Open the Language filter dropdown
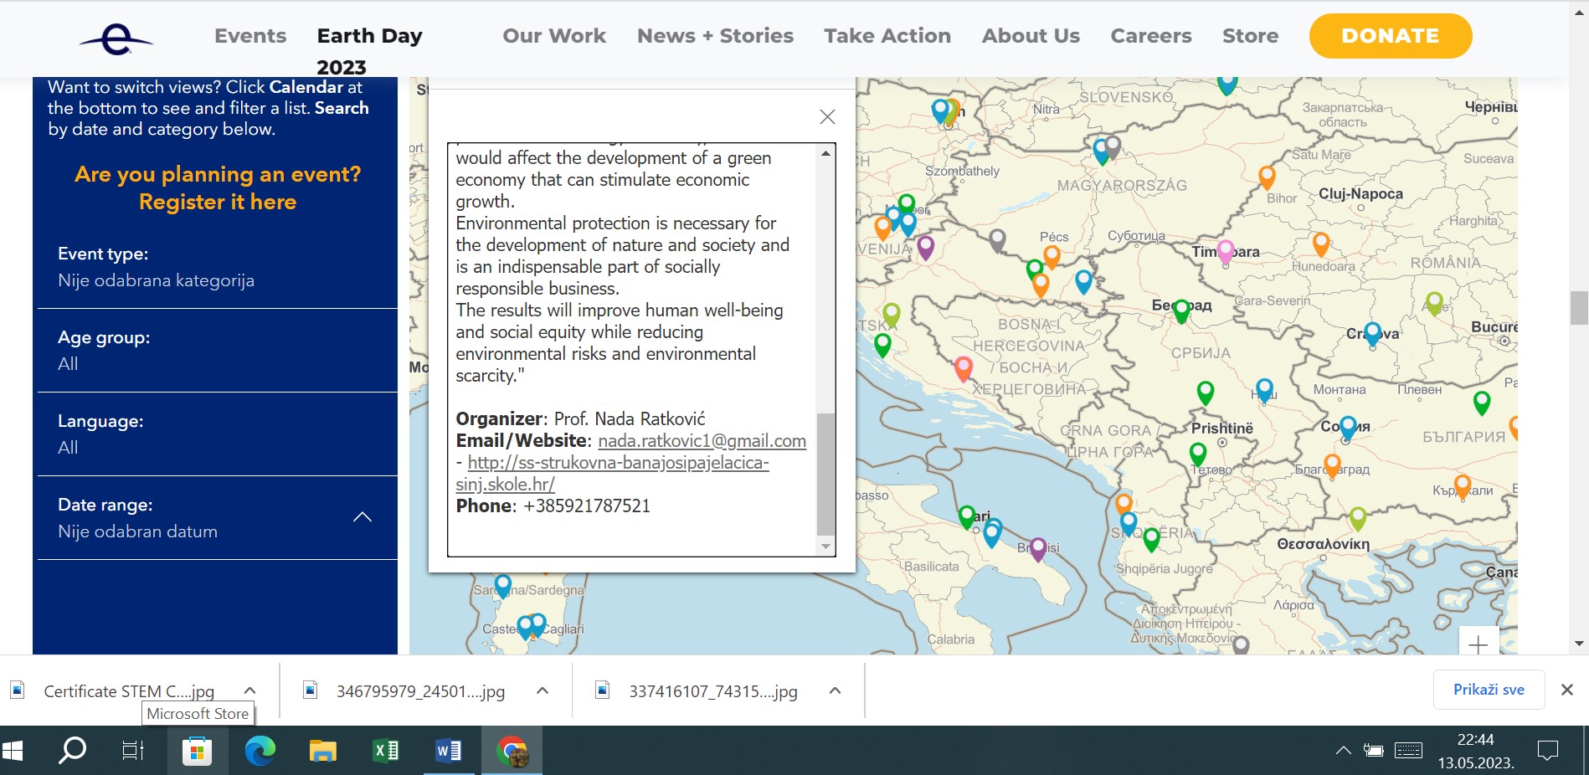The width and height of the screenshot is (1589, 775). 218,434
